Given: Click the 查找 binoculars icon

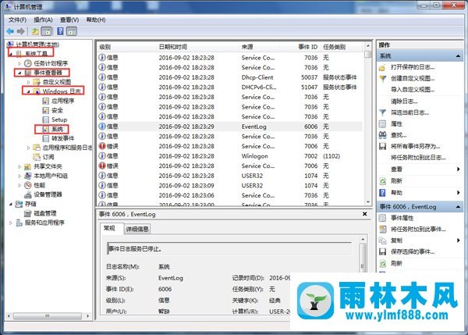Looking at the screenshot, I should [x=383, y=135].
